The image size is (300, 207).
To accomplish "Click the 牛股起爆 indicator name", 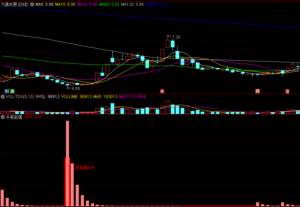I will coord(14,117).
